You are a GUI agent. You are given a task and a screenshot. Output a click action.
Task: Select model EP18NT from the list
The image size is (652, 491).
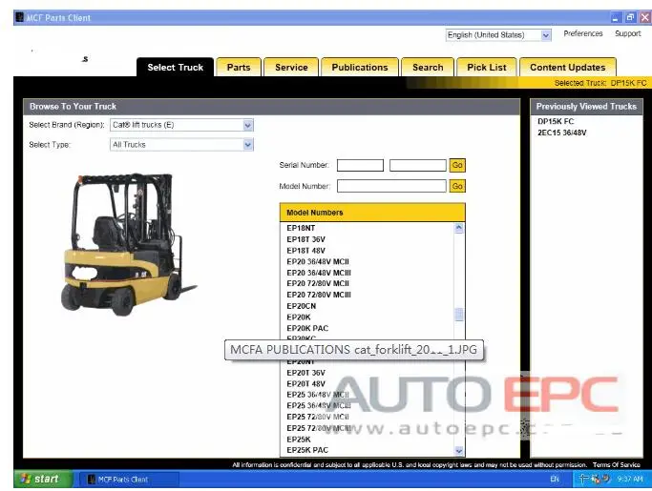pyautogui.click(x=301, y=228)
